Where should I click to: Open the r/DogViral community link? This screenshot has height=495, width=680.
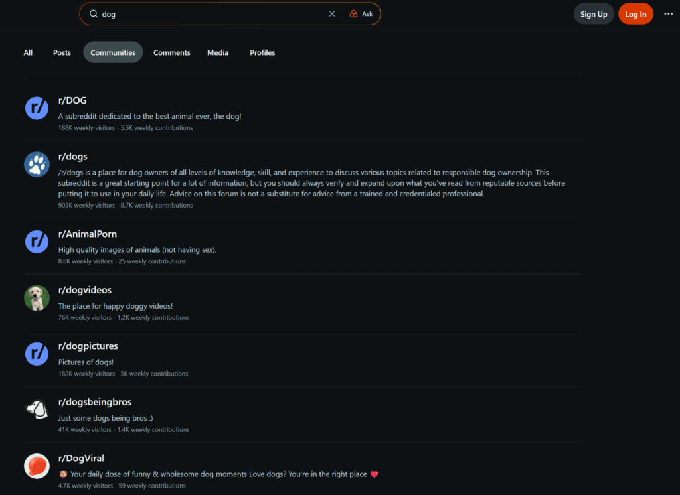click(81, 458)
